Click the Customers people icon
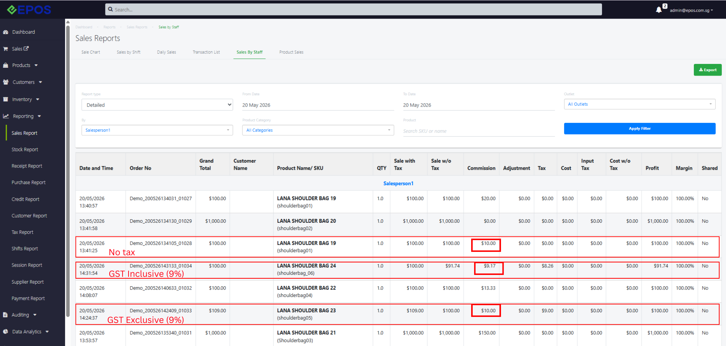 tap(6, 82)
